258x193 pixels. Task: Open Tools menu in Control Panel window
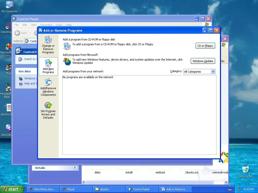[x=59, y=25]
